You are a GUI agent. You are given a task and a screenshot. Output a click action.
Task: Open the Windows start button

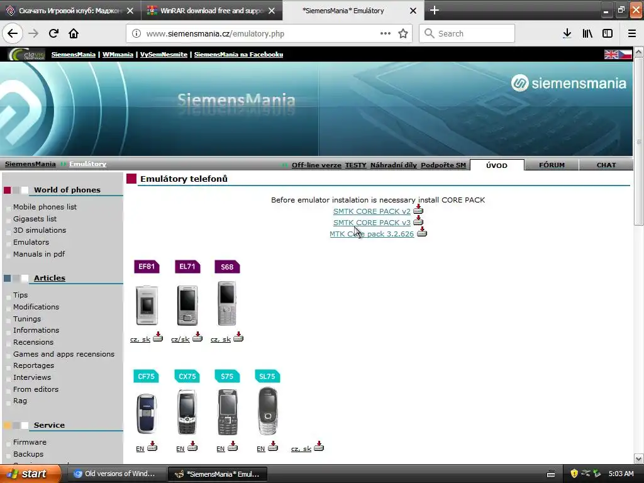pos(31,474)
